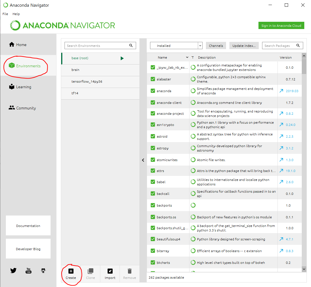The width and height of the screenshot is (311, 287).
Task: Click the search magnifier in Search Packages
Action: (x=298, y=46)
